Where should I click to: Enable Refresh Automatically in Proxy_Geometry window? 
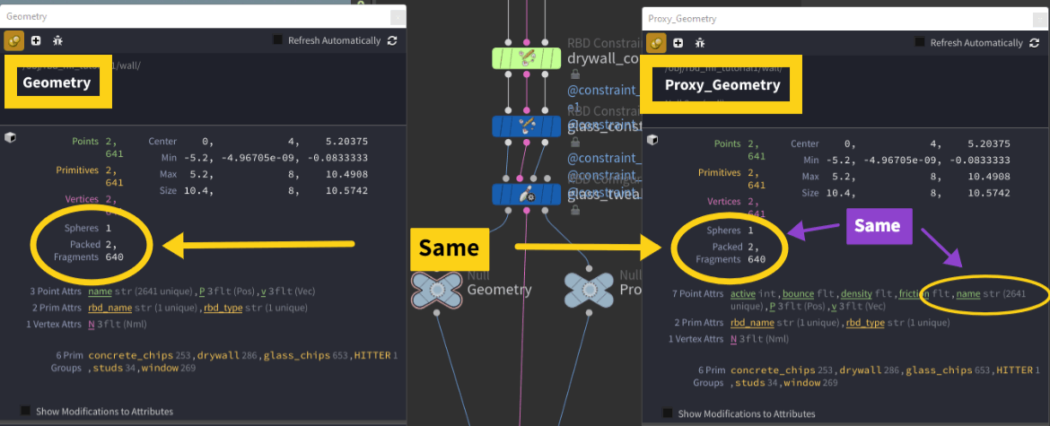click(x=920, y=42)
